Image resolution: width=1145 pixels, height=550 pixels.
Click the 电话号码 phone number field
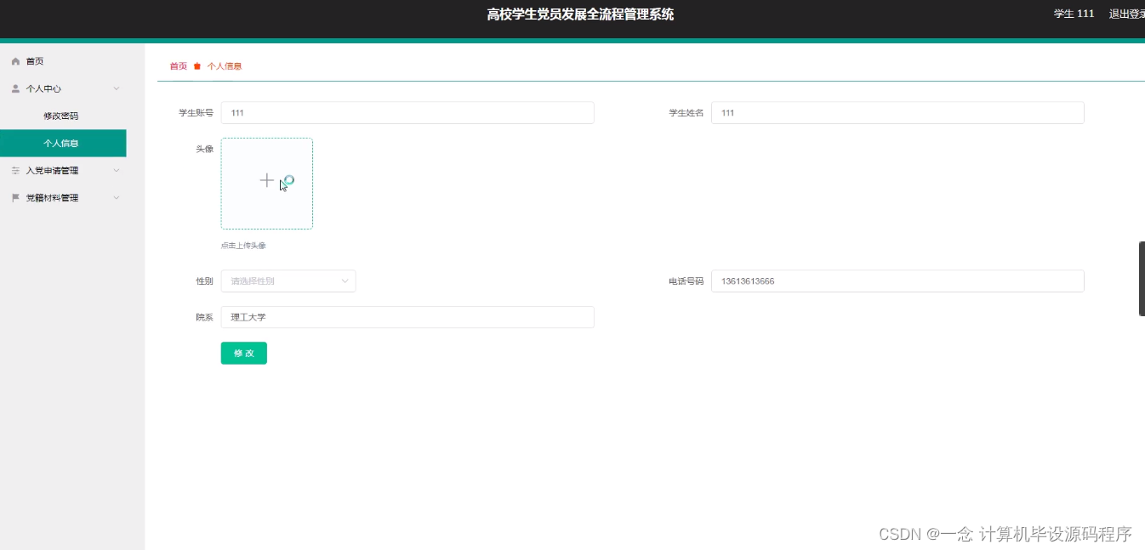click(897, 281)
